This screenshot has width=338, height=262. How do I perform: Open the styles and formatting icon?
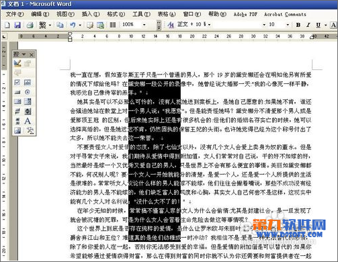click(x=171, y=25)
